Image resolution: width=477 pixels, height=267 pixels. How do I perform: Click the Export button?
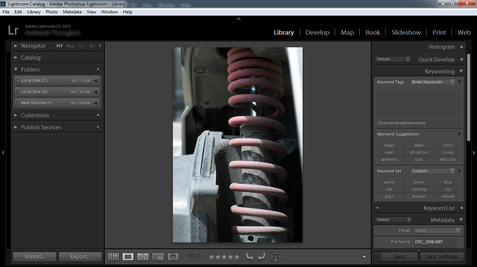(x=80, y=257)
